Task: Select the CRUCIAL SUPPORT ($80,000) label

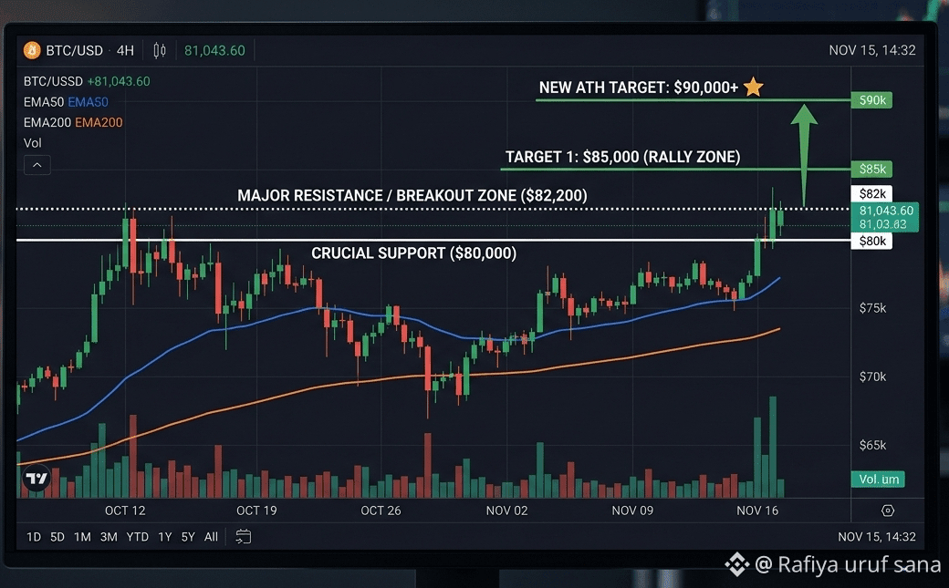Action: click(414, 253)
